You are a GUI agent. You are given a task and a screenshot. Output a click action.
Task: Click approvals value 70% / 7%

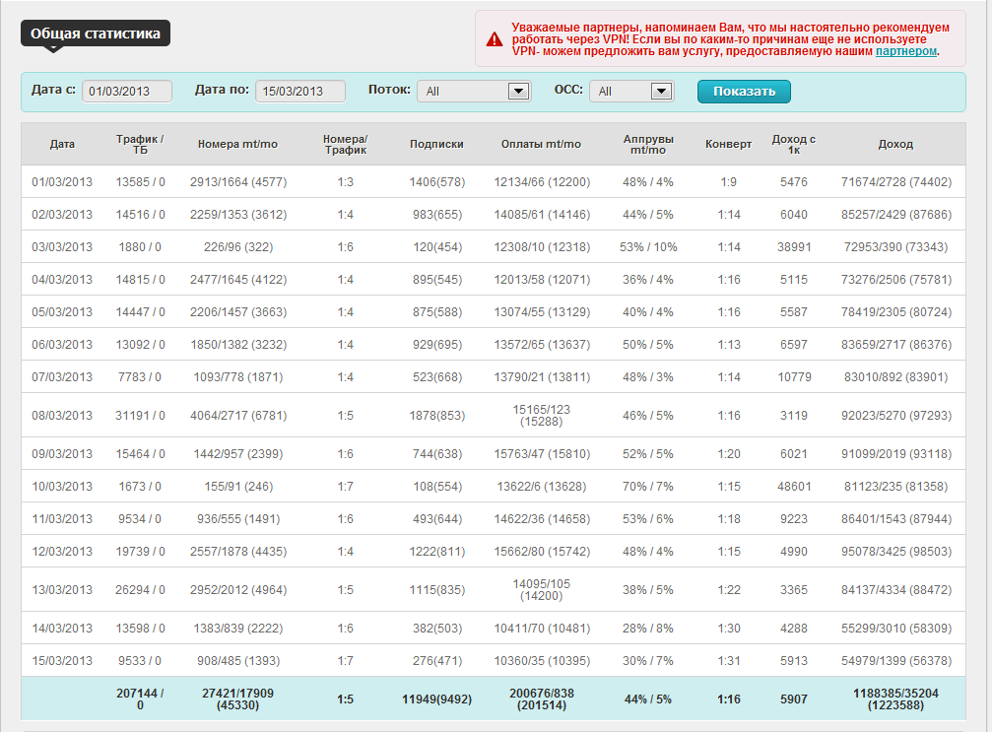pyautogui.click(x=648, y=487)
